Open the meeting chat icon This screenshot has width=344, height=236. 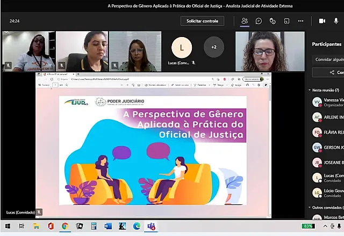click(x=259, y=21)
